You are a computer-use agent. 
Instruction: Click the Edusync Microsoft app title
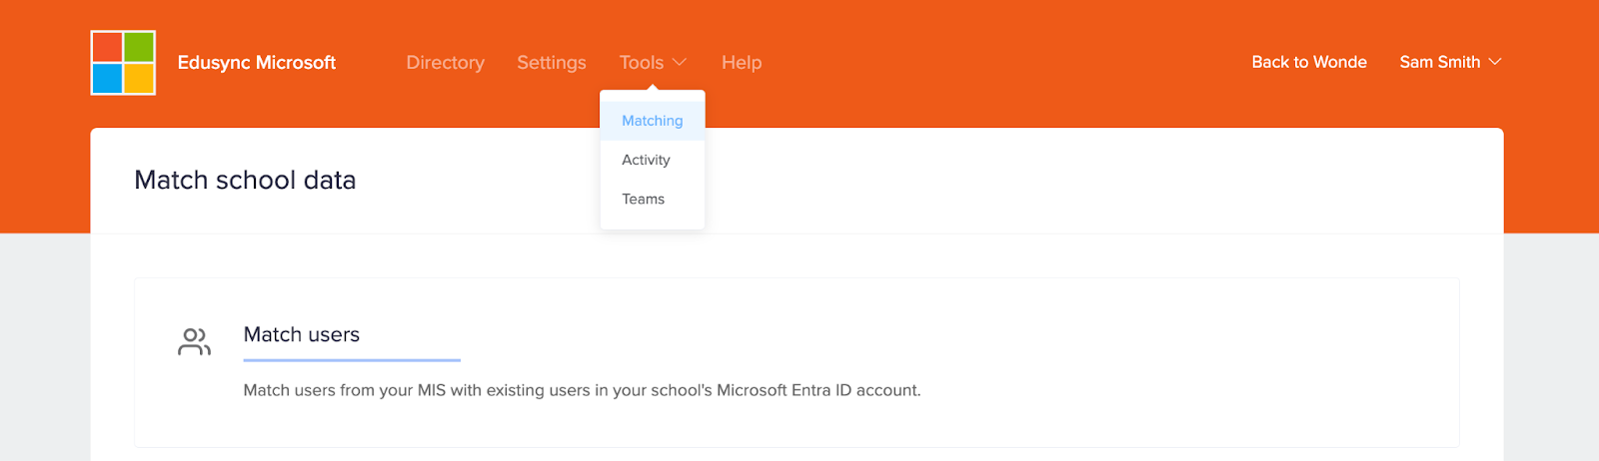[x=257, y=62]
